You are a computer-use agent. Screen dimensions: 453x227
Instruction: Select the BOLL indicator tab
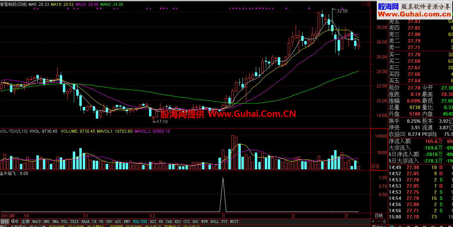pyautogui.click(x=214, y=222)
